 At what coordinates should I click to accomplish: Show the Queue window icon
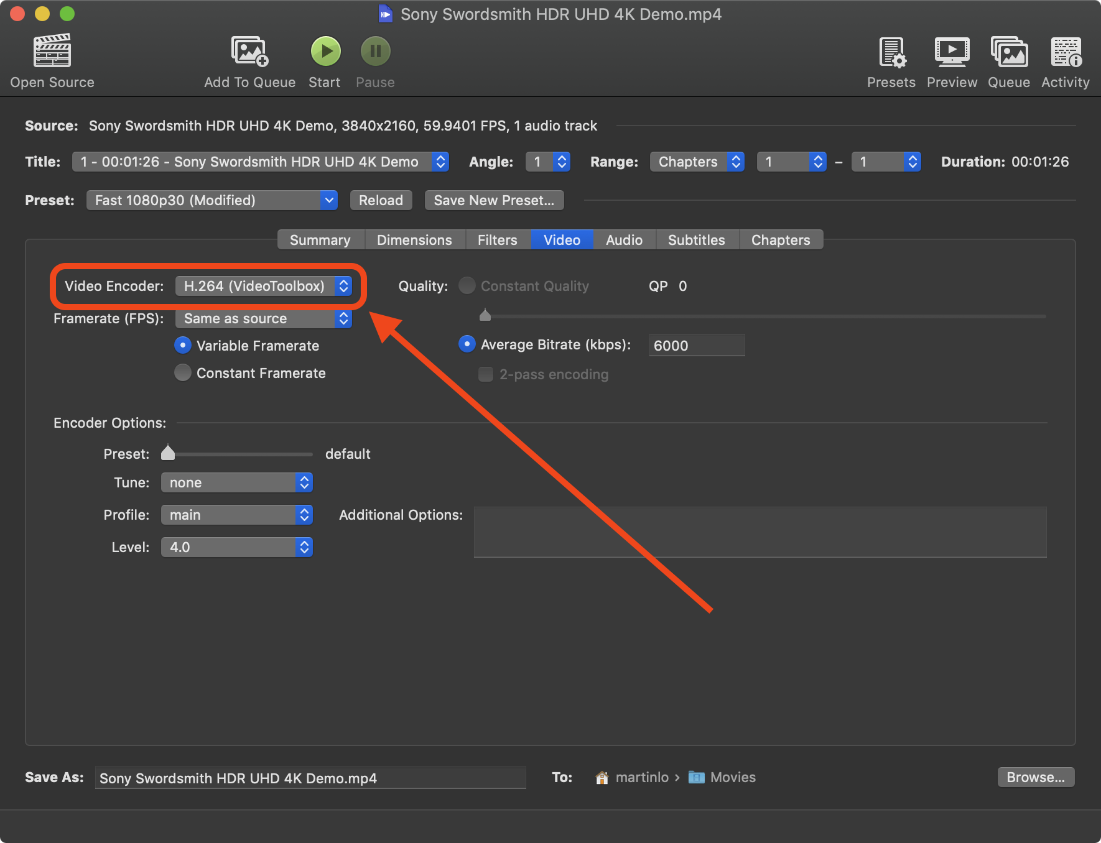pyautogui.click(x=1009, y=52)
